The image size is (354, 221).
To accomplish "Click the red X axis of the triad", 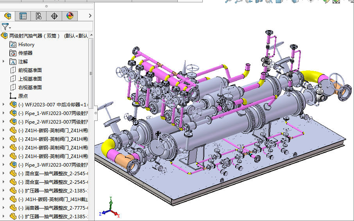I will pos(116,214).
